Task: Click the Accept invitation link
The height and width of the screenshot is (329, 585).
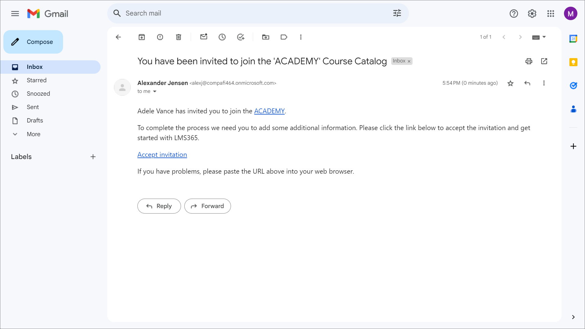Action: point(162,155)
